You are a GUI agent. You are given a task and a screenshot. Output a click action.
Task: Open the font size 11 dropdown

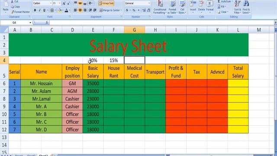60,3
